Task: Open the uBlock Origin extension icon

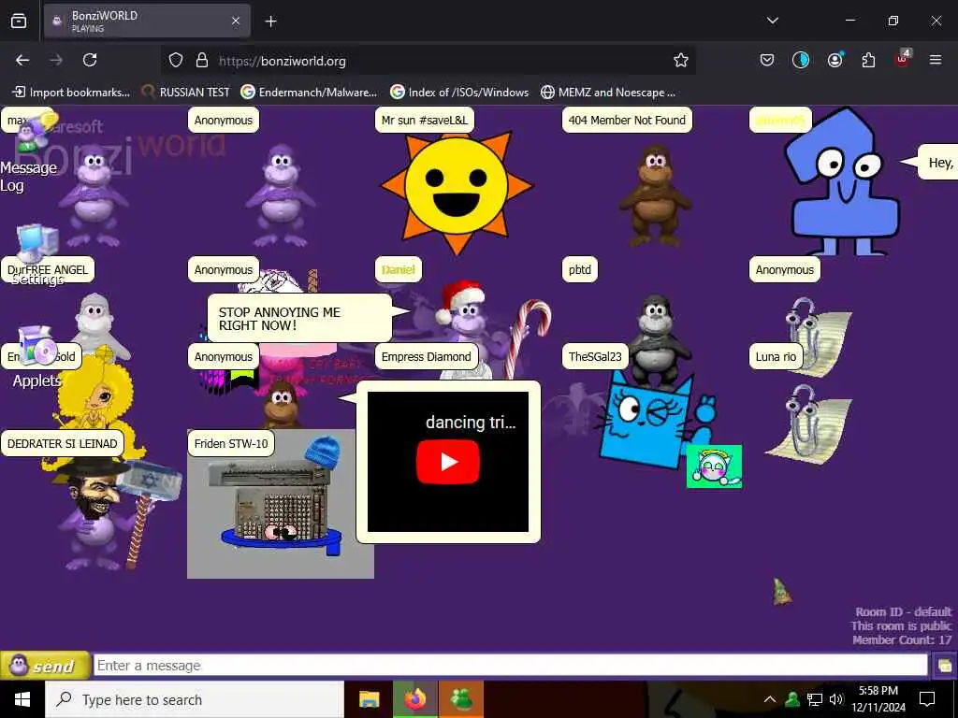Action: pyautogui.click(x=903, y=59)
